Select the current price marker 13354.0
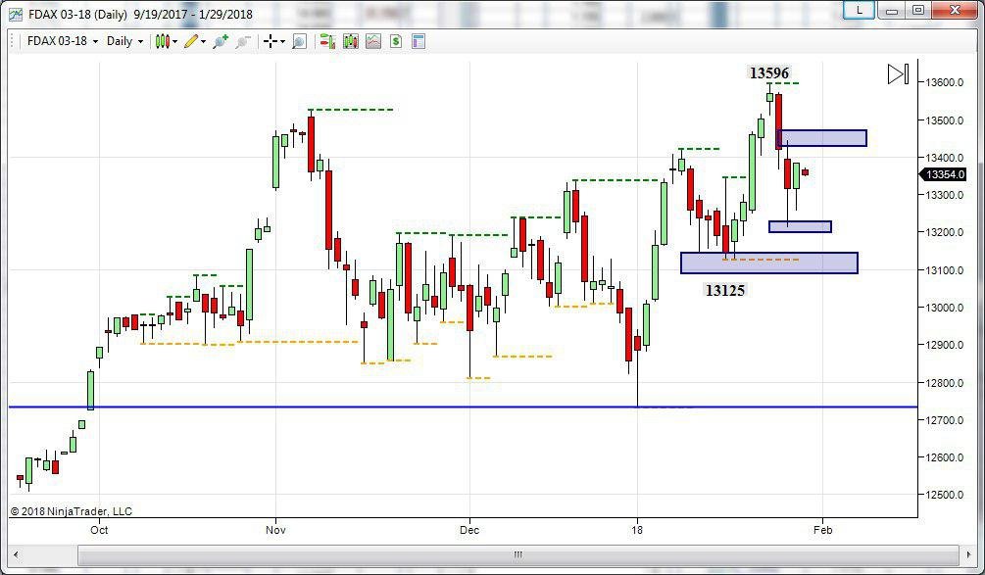 943,174
